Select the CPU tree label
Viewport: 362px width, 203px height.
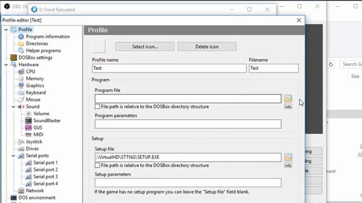coord(31,72)
